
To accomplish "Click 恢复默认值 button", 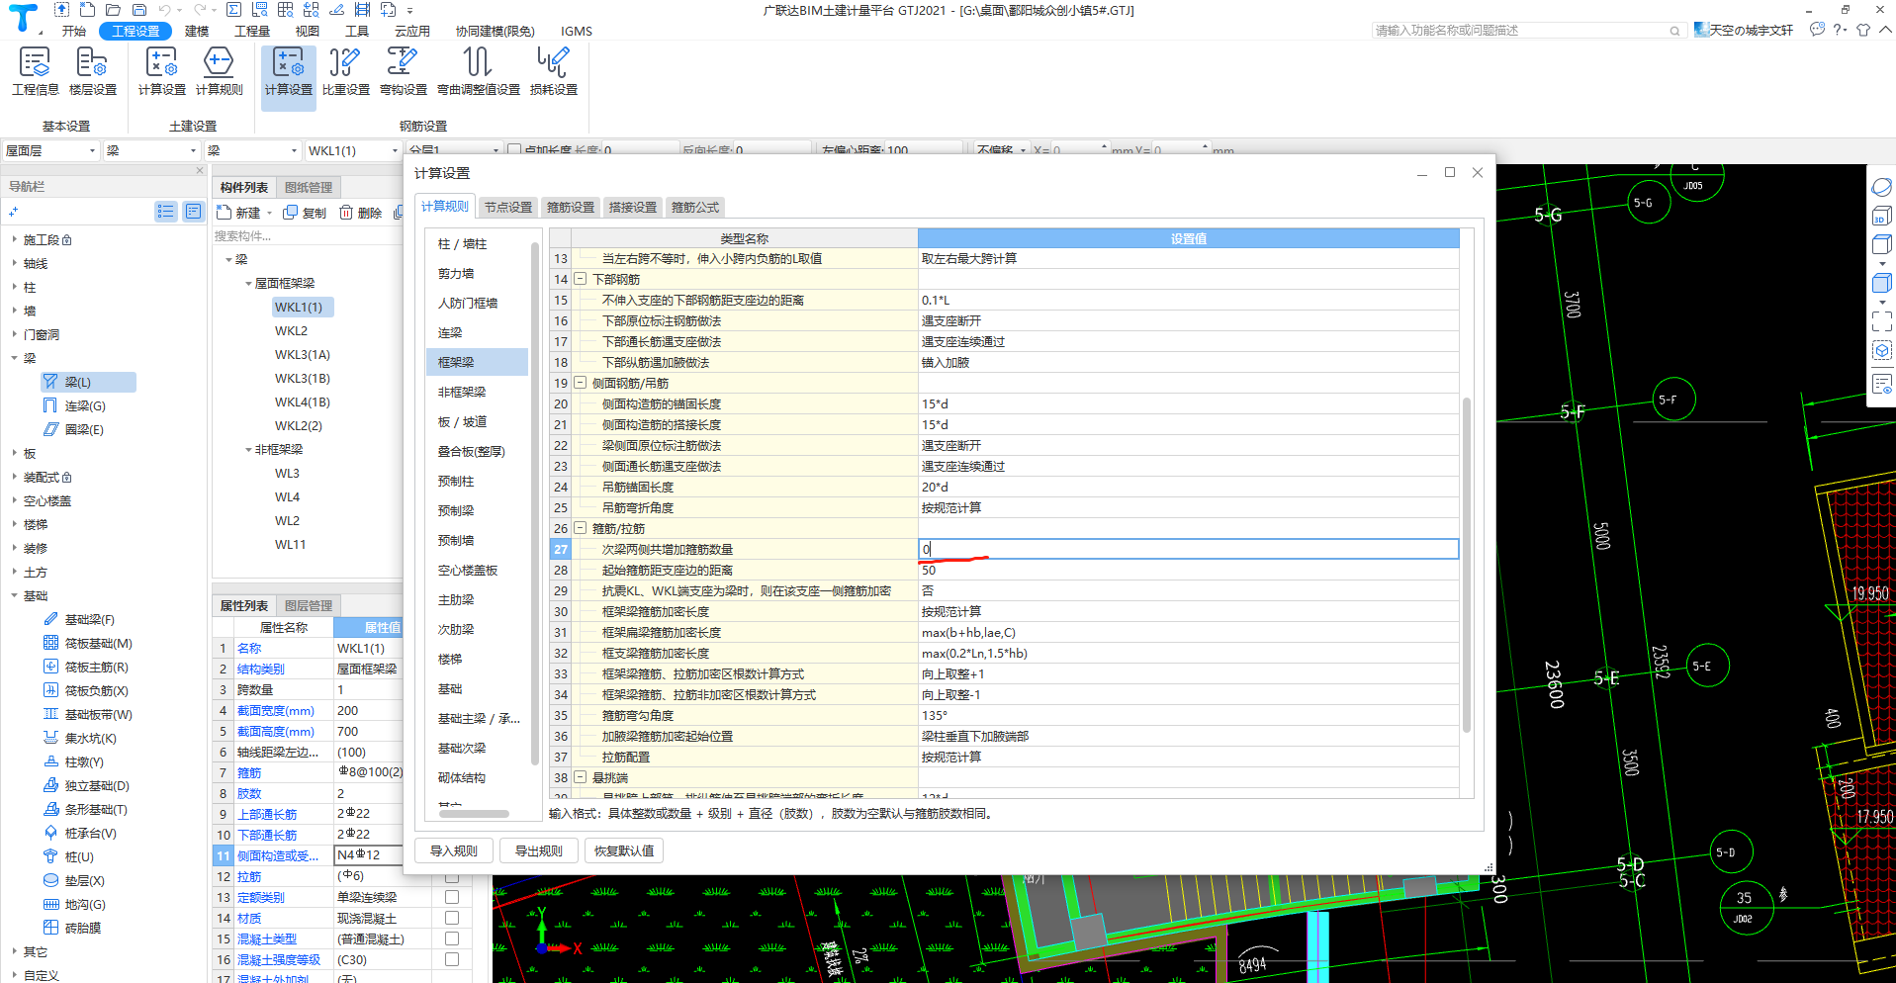I will pyautogui.click(x=624, y=850).
